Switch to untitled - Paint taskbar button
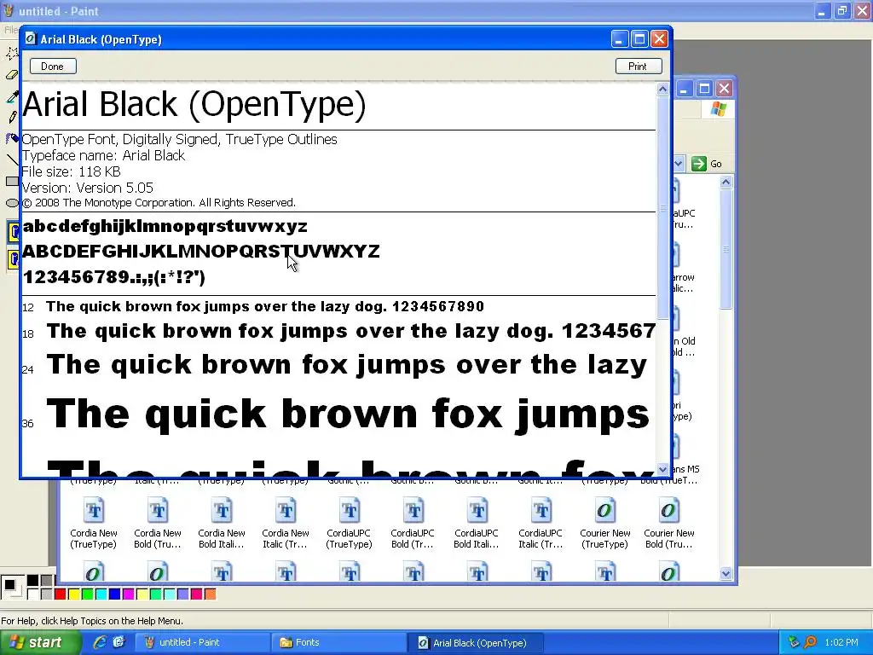 201,642
